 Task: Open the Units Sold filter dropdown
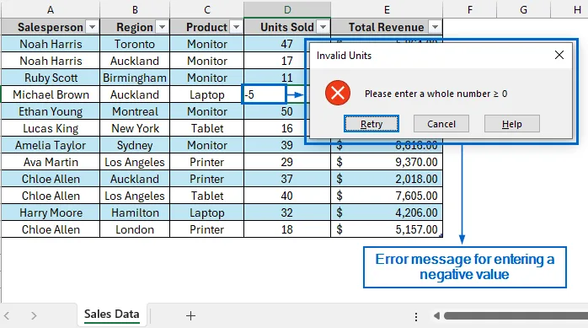click(x=323, y=27)
